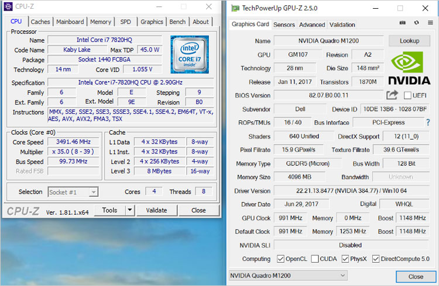Switch to the Memory tab in CPU-Z

[x=101, y=22]
